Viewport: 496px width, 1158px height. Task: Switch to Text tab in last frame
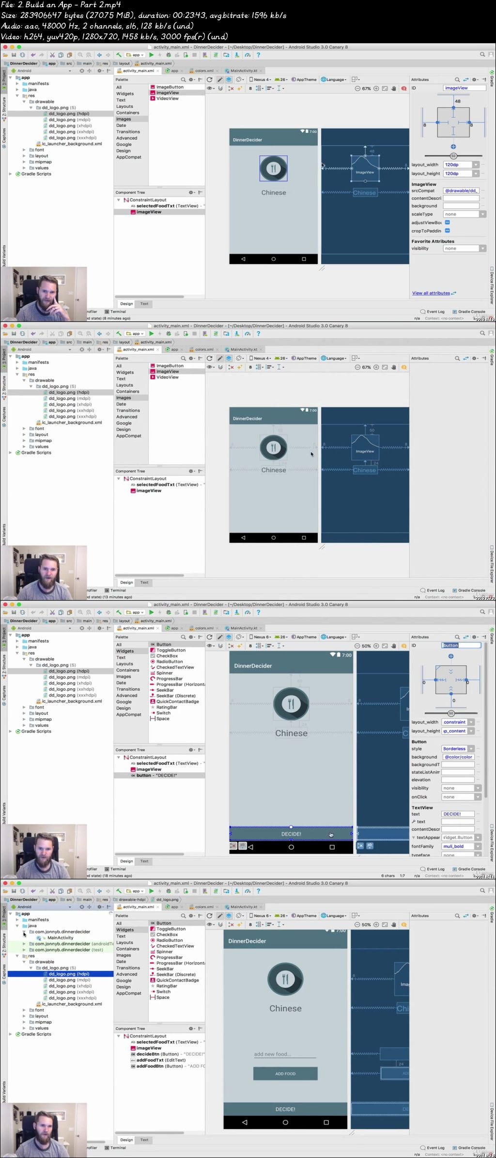pos(144,1140)
